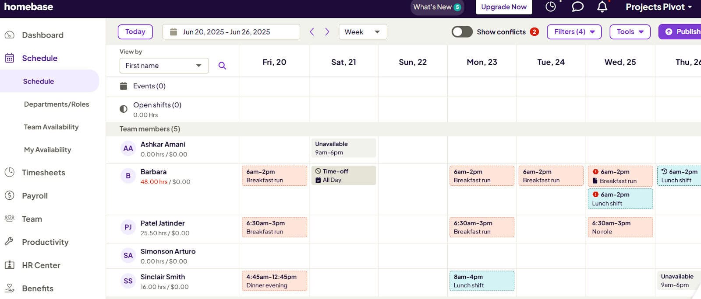Click the Upgrade Now button

click(504, 7)
